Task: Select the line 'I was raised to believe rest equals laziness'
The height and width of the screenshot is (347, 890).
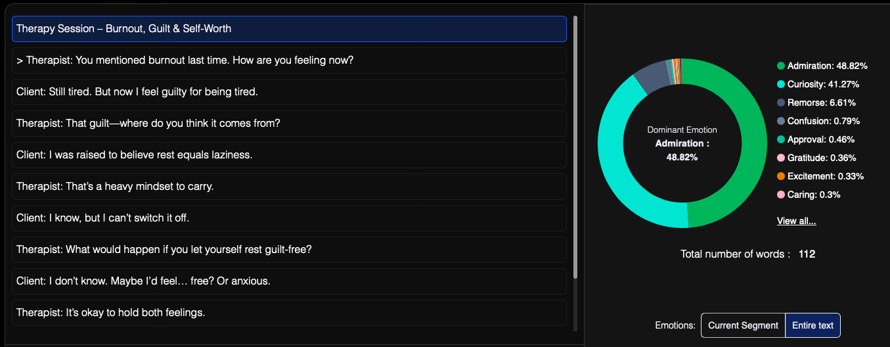Action: [x=289, y=155]
